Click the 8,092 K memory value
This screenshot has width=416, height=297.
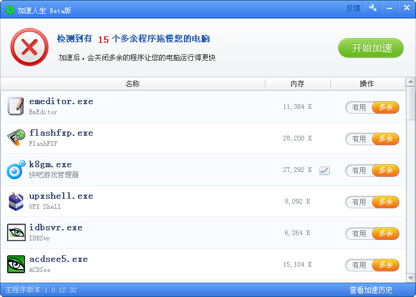(298, 202)
